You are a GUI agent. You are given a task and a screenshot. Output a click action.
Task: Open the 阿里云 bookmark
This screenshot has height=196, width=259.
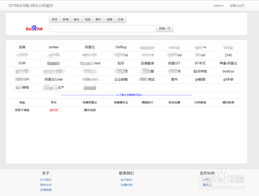click(90, 47)
